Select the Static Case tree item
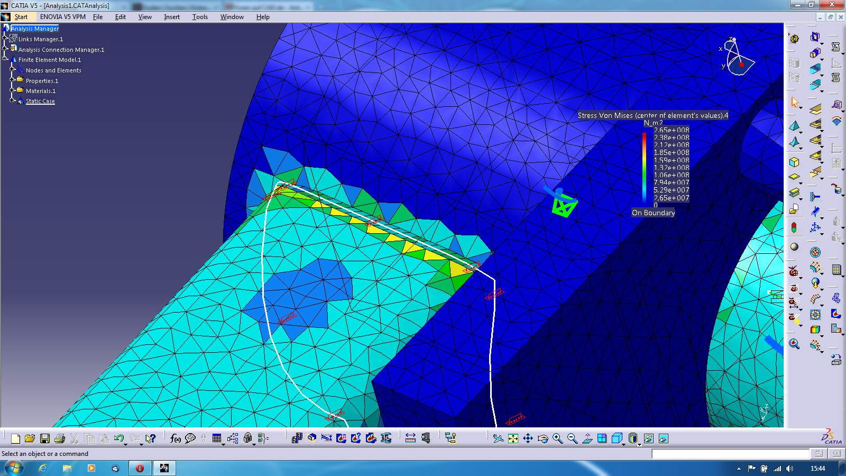This screenshot has height=476, width=846. click(x=40, y=101)
